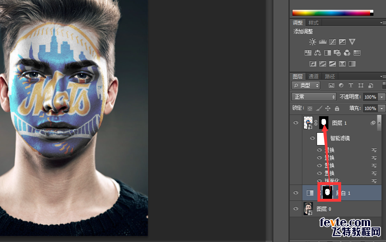
Task: Hide the 黑白 1 adjustment layer
Action: [296, 193]
